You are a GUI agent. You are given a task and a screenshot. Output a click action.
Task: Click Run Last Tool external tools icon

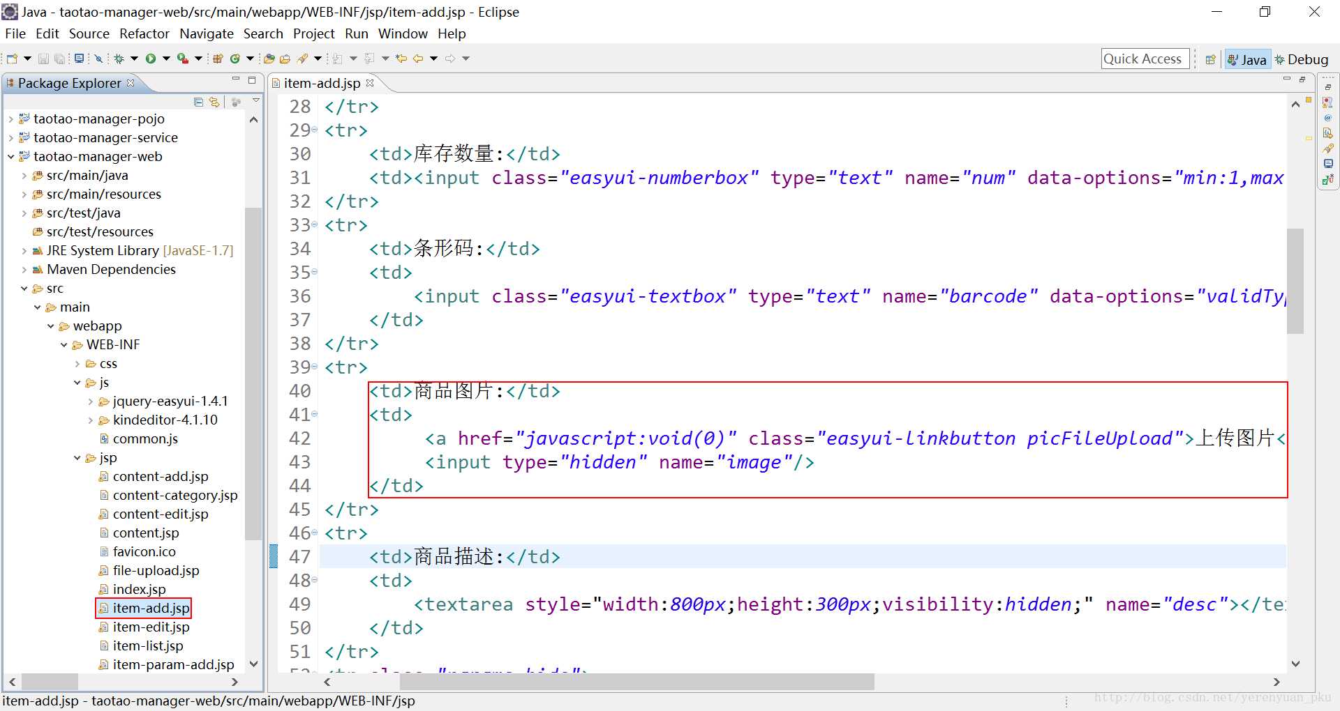point(183,59)
